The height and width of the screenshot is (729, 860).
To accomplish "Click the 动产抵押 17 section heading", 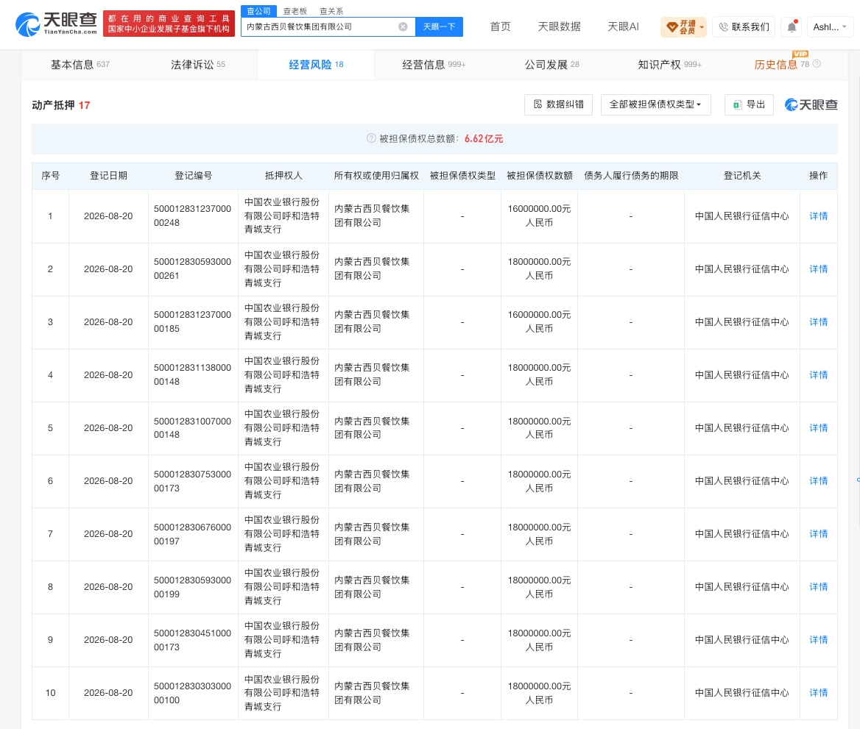I will click(x=61, y=105).
